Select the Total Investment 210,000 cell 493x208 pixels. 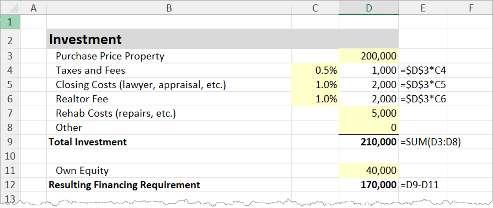(x=368, y=142)
